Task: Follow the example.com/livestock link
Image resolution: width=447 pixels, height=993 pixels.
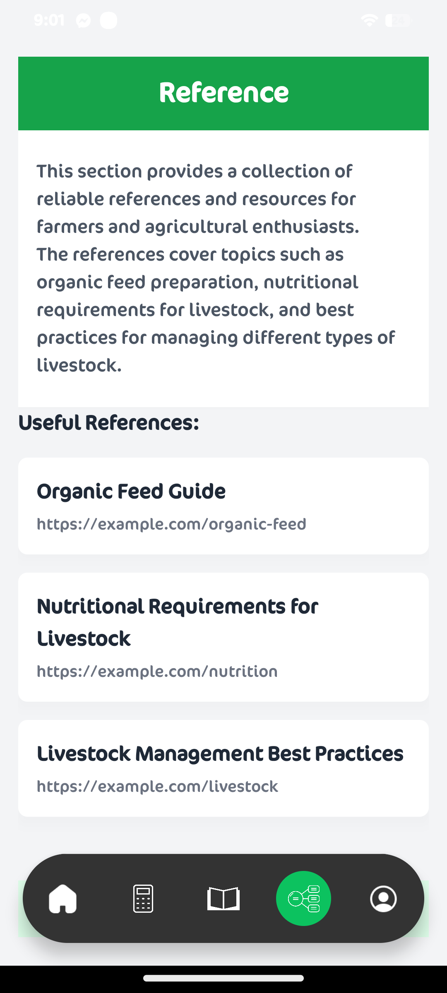Action: pos(157,787)
